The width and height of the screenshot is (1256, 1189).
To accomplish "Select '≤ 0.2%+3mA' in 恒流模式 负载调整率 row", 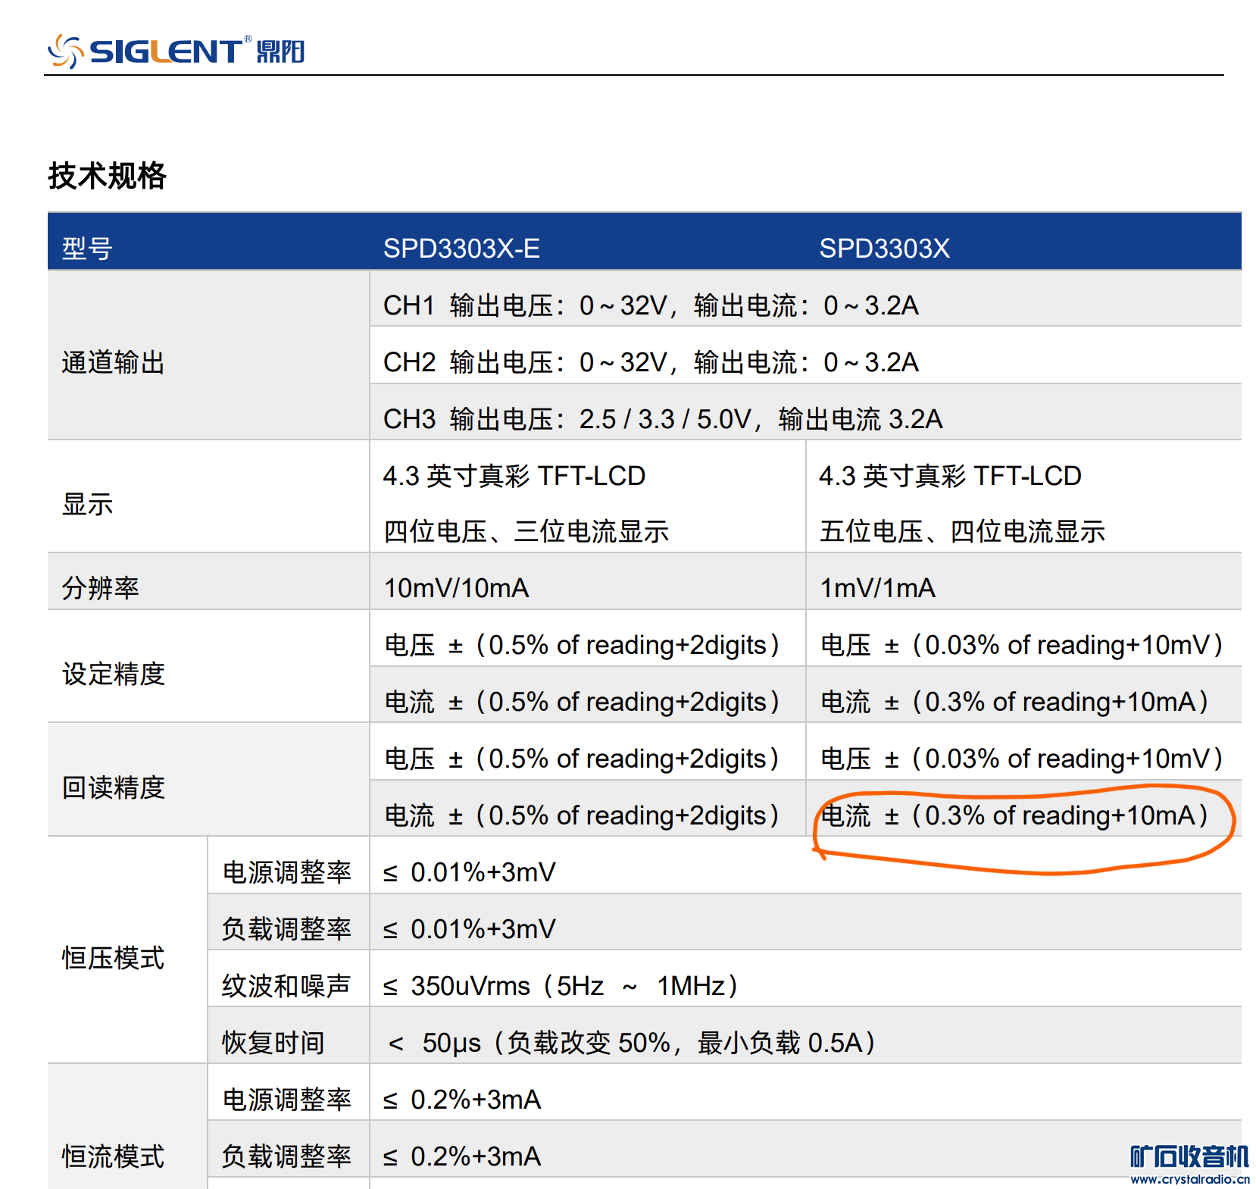I will point(462,1156).
